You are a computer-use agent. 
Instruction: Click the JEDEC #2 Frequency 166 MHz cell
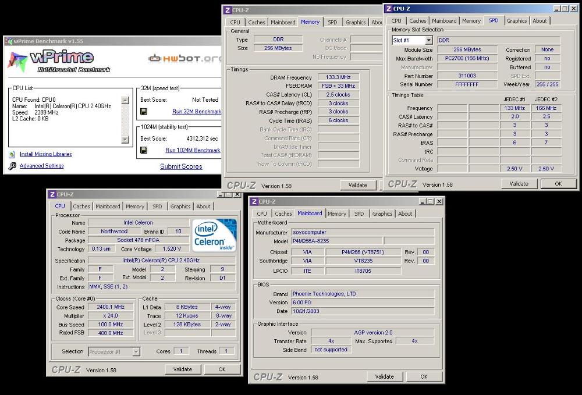click(x=546, y=108)
